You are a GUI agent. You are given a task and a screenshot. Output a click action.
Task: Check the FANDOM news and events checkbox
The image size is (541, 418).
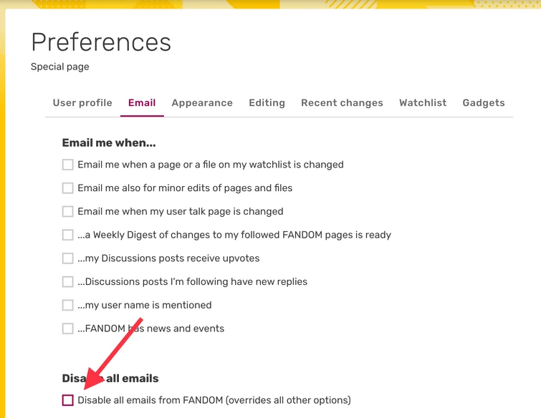68,329
